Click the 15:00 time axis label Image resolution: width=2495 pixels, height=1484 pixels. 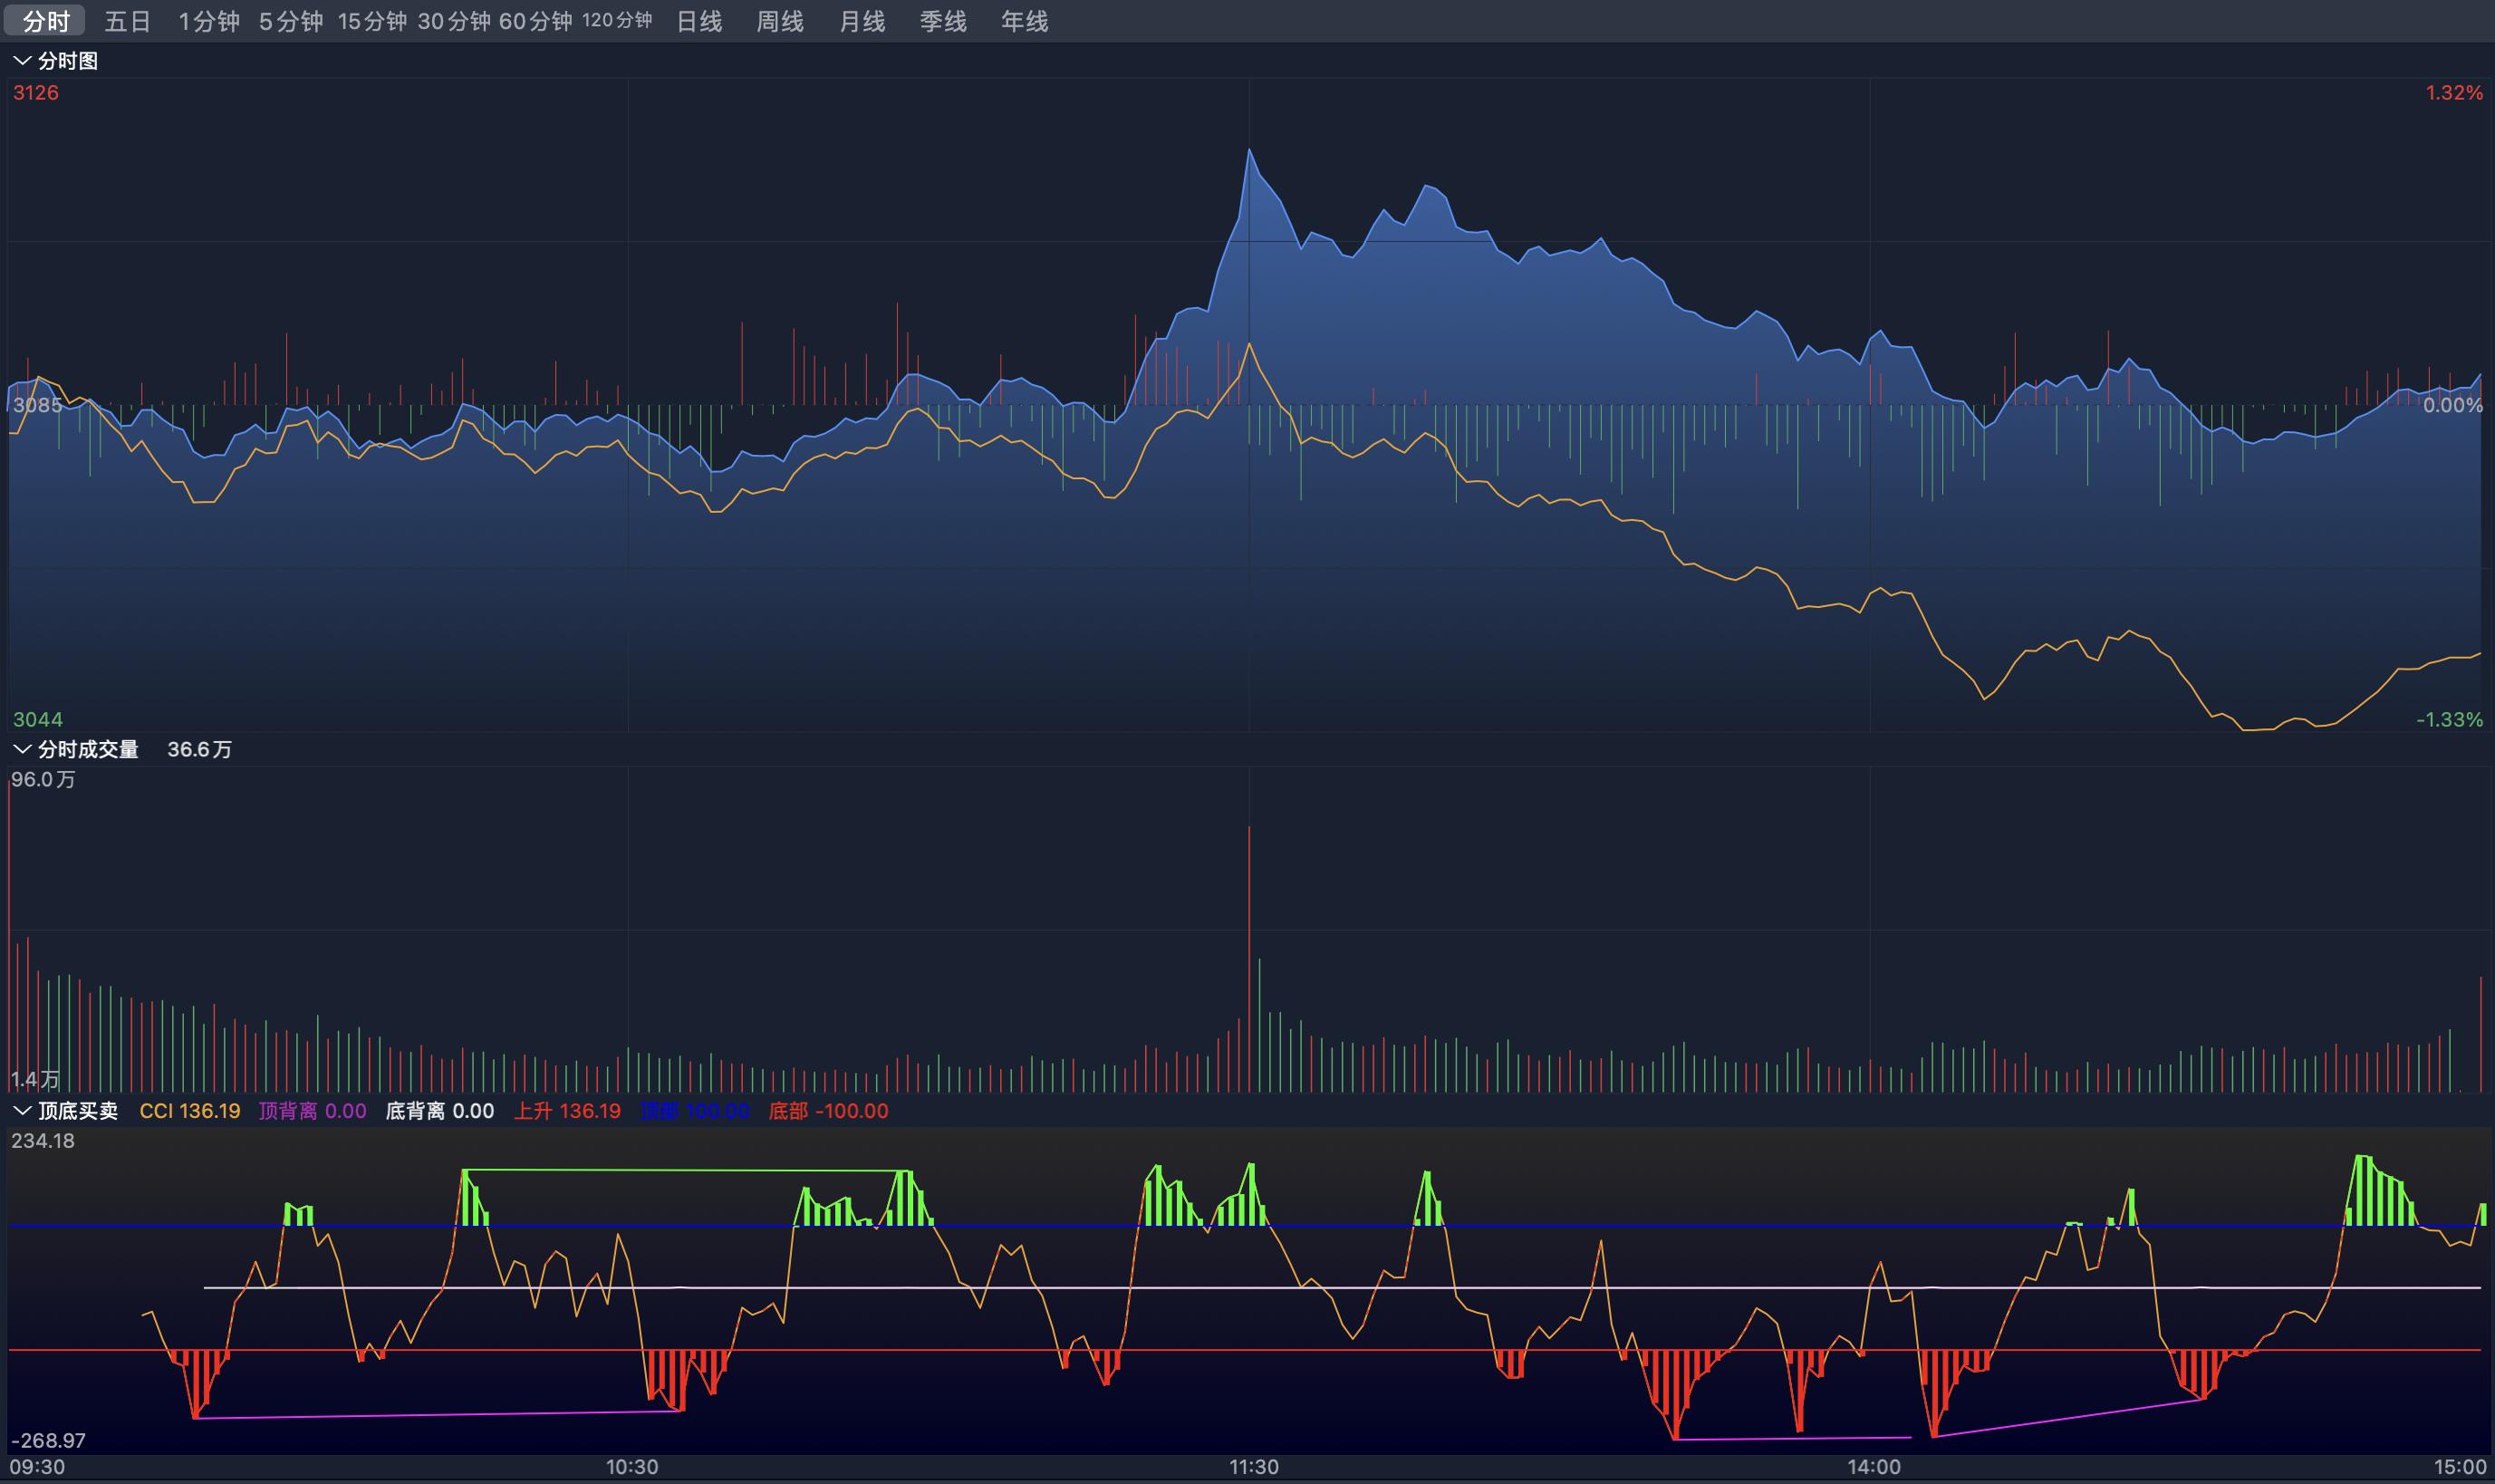tap(2460, 1467)
